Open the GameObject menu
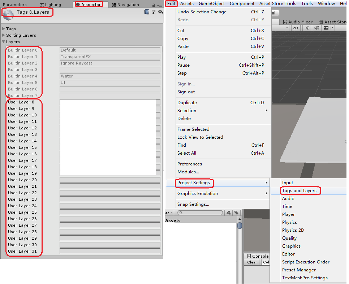This screenshot has height=284, width=349. [x=212, y=4]
